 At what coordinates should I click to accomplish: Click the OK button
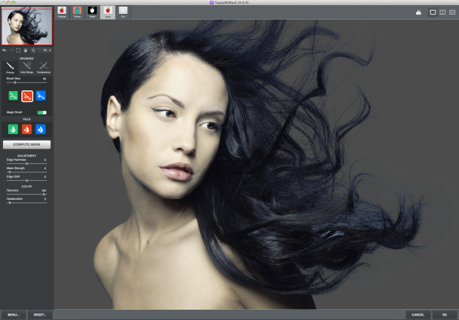(444, 315)
